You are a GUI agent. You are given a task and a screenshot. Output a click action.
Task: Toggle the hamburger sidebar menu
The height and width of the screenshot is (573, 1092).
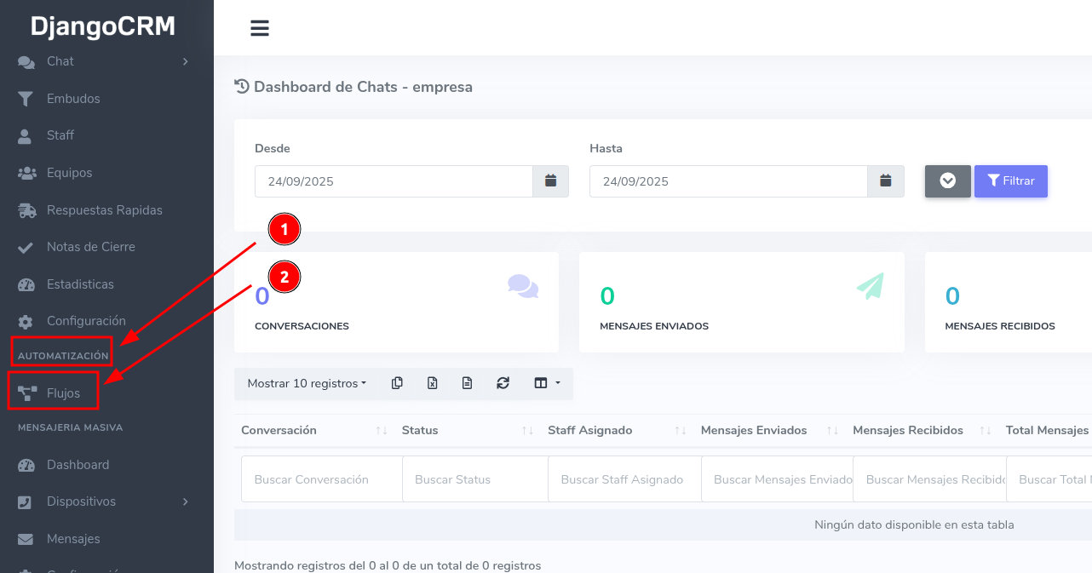tap(260, 28)
